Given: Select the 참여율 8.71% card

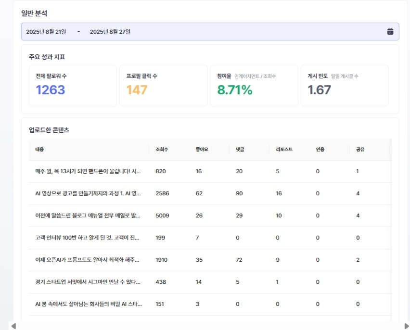Looking at the screenshot, I should (x=254, y=86).
